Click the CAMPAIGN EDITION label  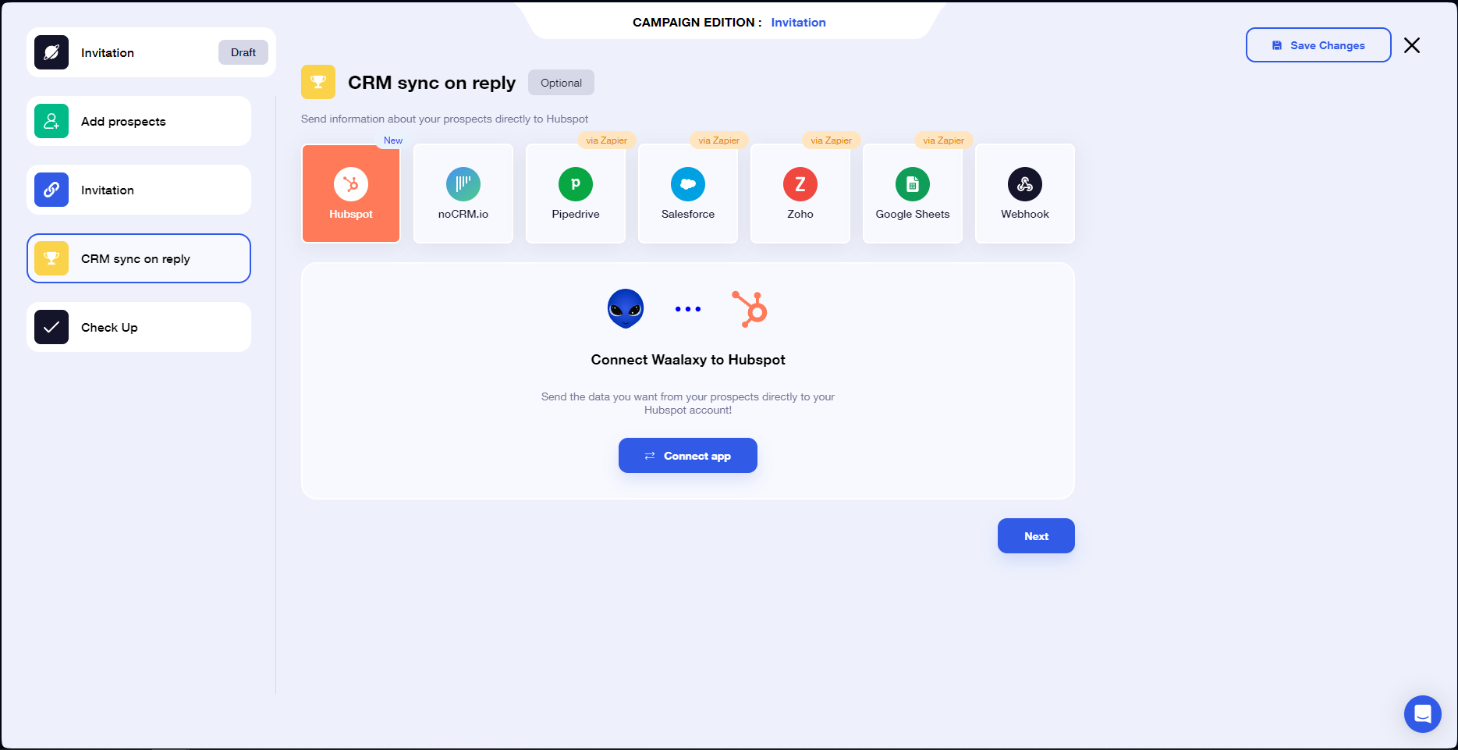click(697, 23)
